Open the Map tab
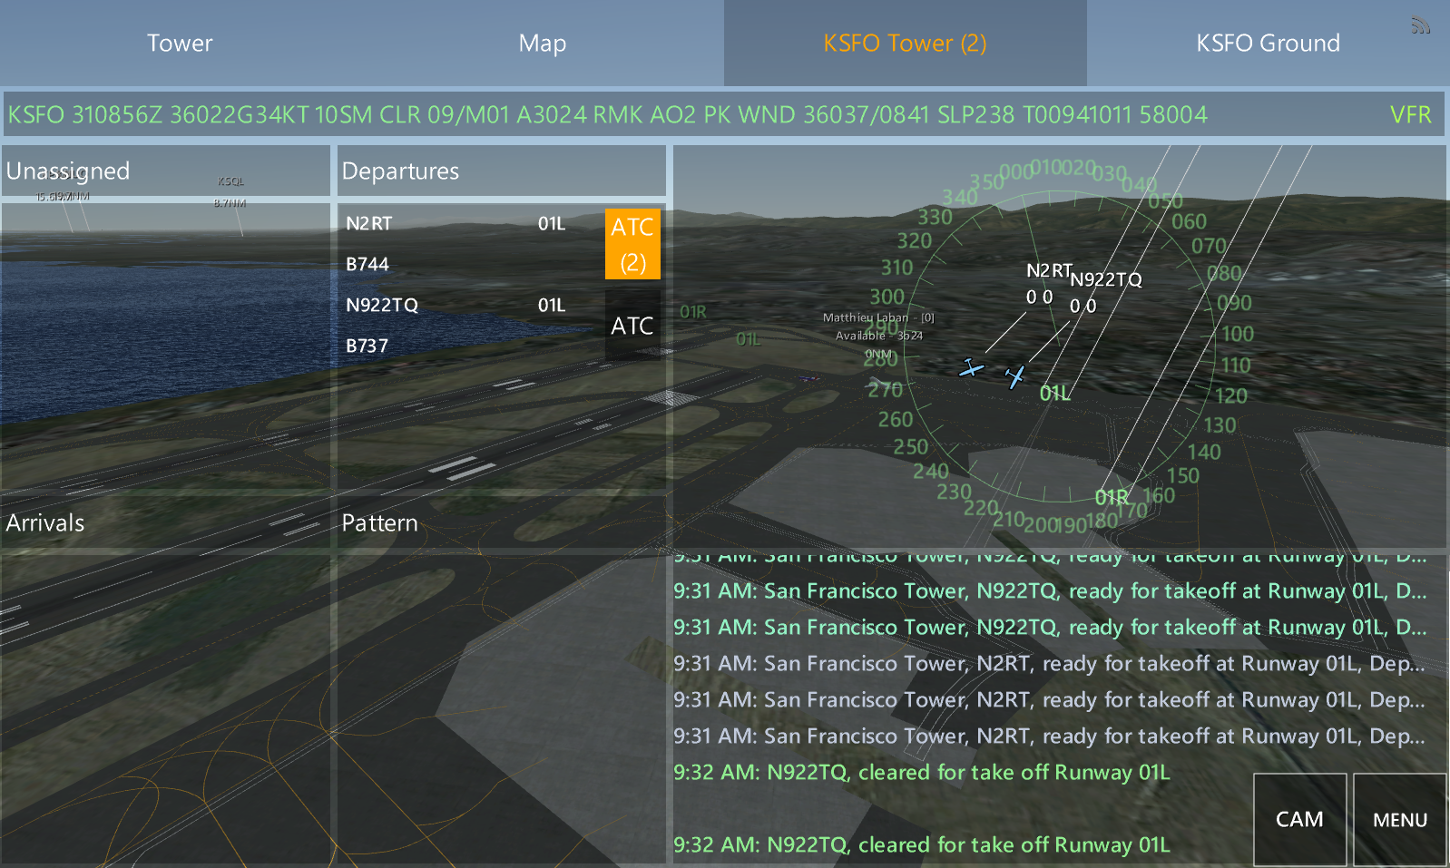Image resolution: width=1450 pixels, height=868 pixels. pyautogui.click(x=543, y=43)
